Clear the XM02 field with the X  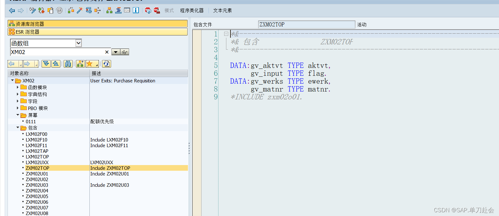107,52
